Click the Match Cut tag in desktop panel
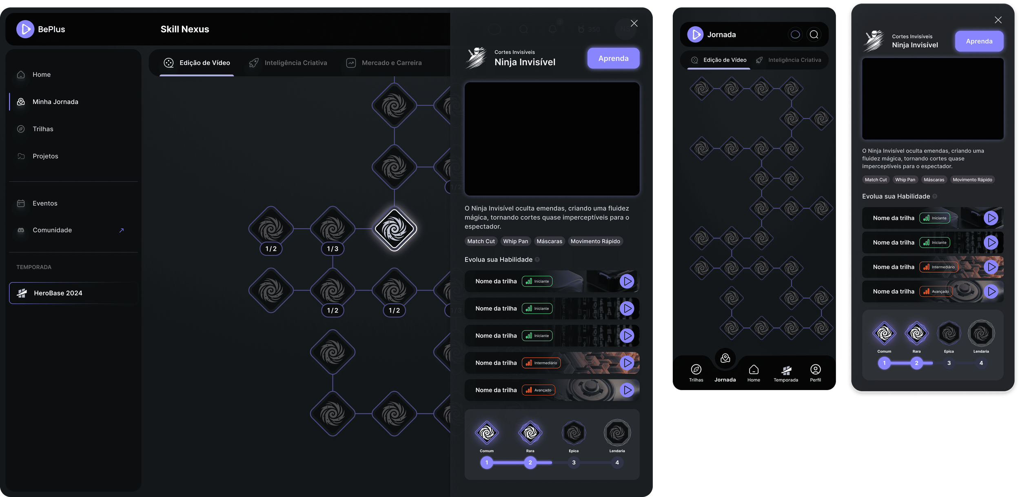 coord(481,241)
